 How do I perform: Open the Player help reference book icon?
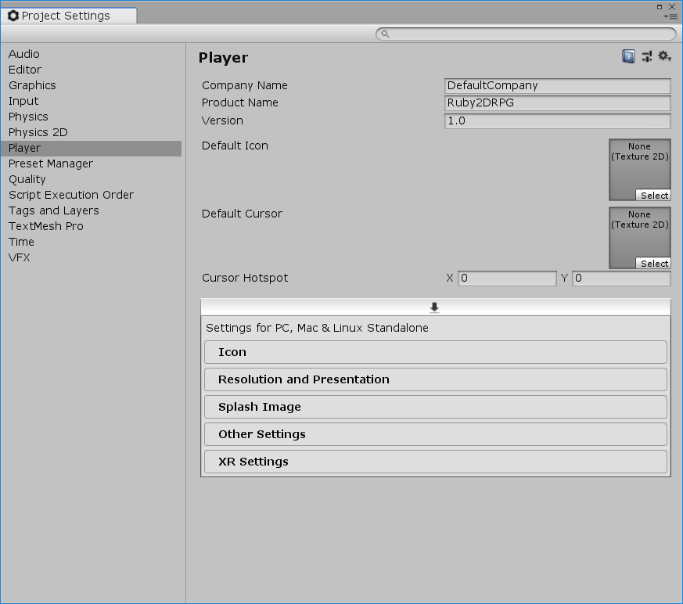(x=628, y=56)
